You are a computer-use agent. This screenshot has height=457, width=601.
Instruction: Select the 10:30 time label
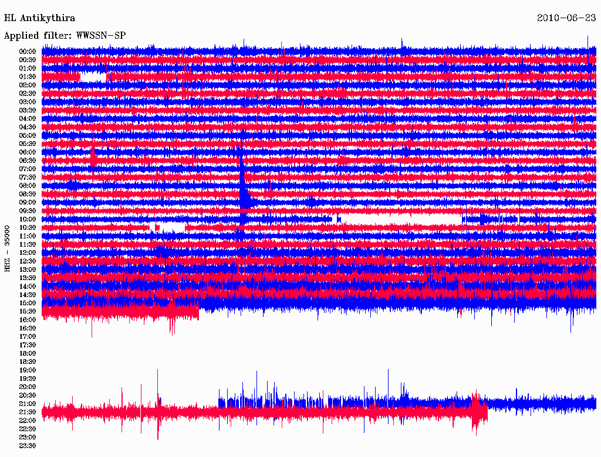(x=28, y=228)
